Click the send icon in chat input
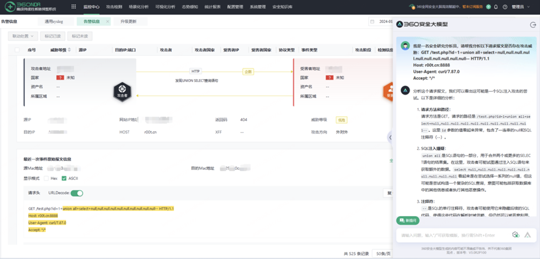Viewport: 540px width, 259px height. coord(528,235)
